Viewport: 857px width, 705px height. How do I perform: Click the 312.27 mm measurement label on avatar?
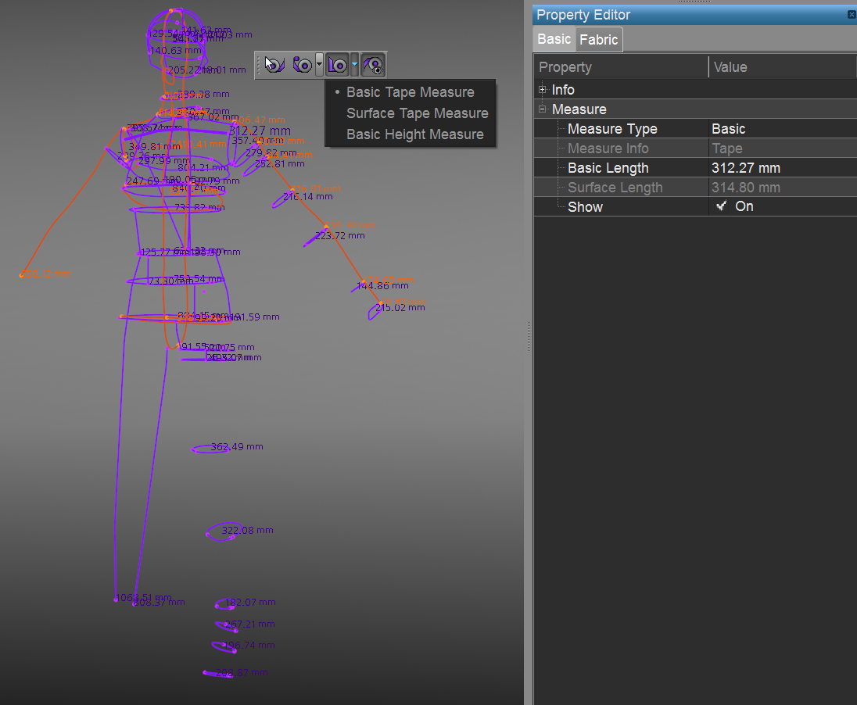(259, 131)
